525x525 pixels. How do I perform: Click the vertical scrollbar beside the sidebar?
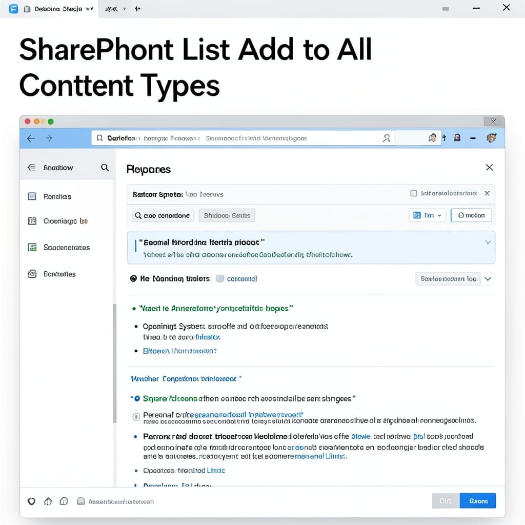pyautogui.click(x=114, y=364)
